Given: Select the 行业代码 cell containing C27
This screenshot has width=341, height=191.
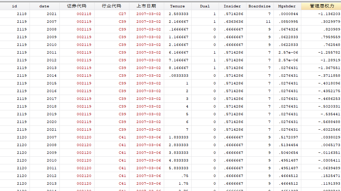Looking at the screenshot, I should pyautogui.click(x=122, y=14).
